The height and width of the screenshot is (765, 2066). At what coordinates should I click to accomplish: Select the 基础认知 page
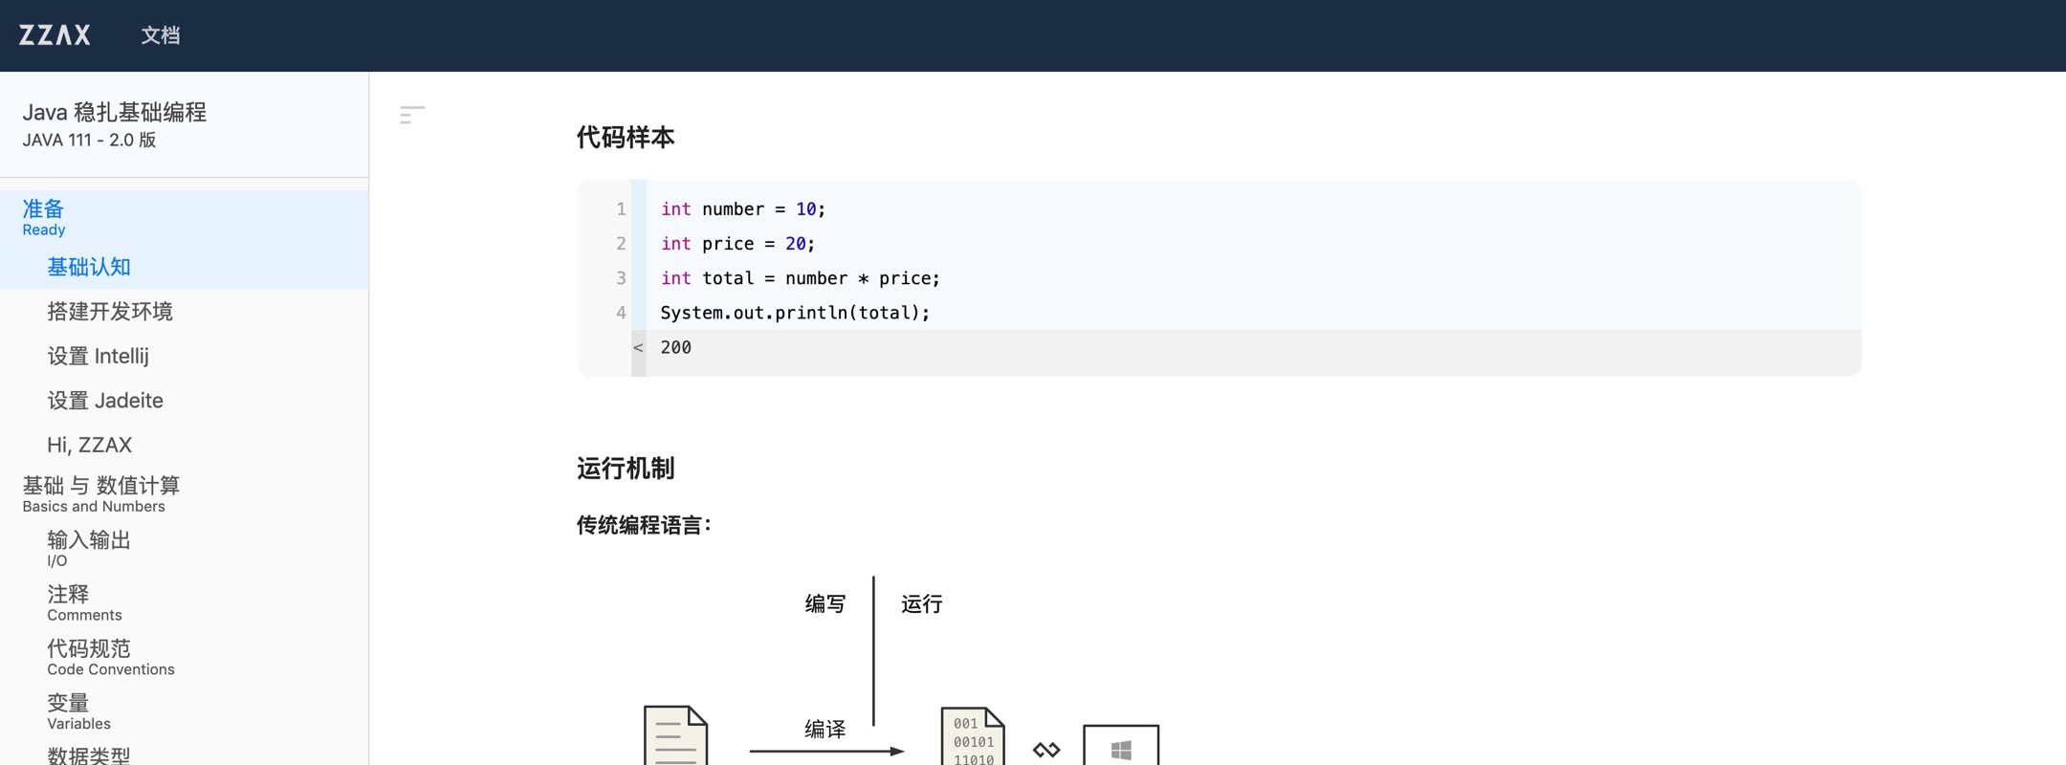coord(89,267)
